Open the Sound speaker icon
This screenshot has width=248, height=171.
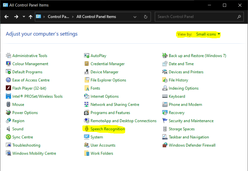(8, 129)
